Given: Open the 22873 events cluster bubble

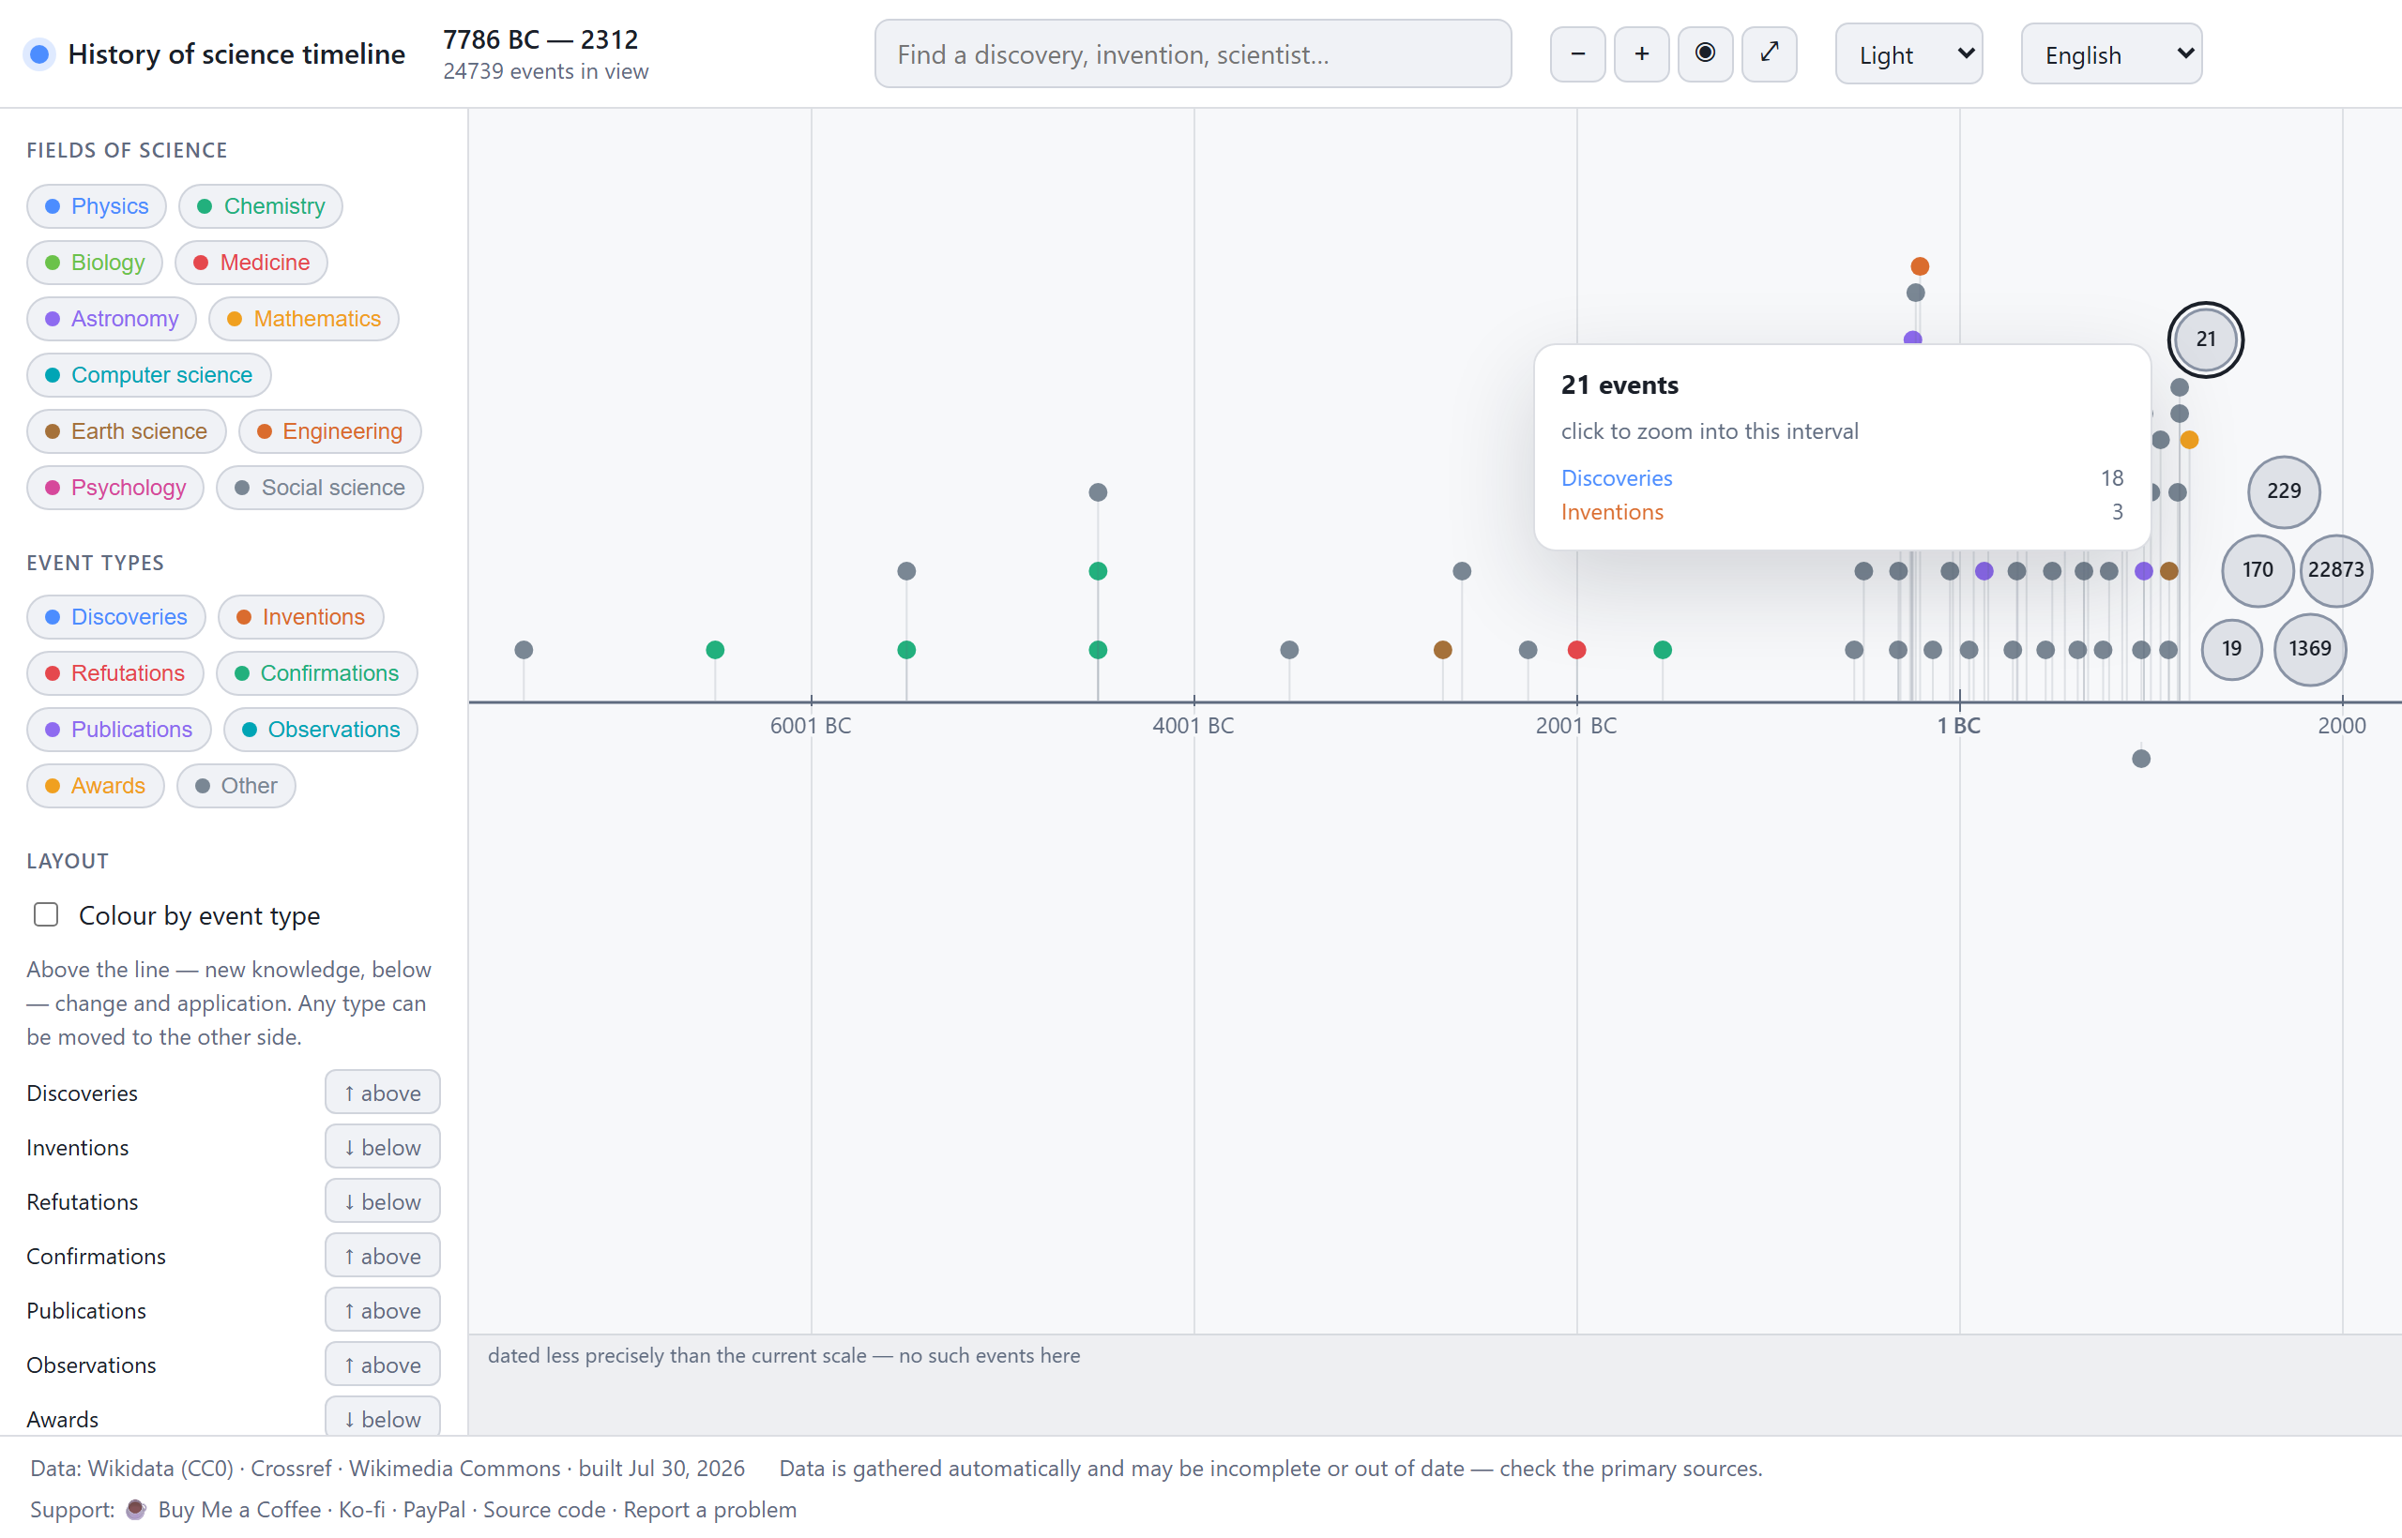Looking at the screenshot, I should coord(2335,570).
